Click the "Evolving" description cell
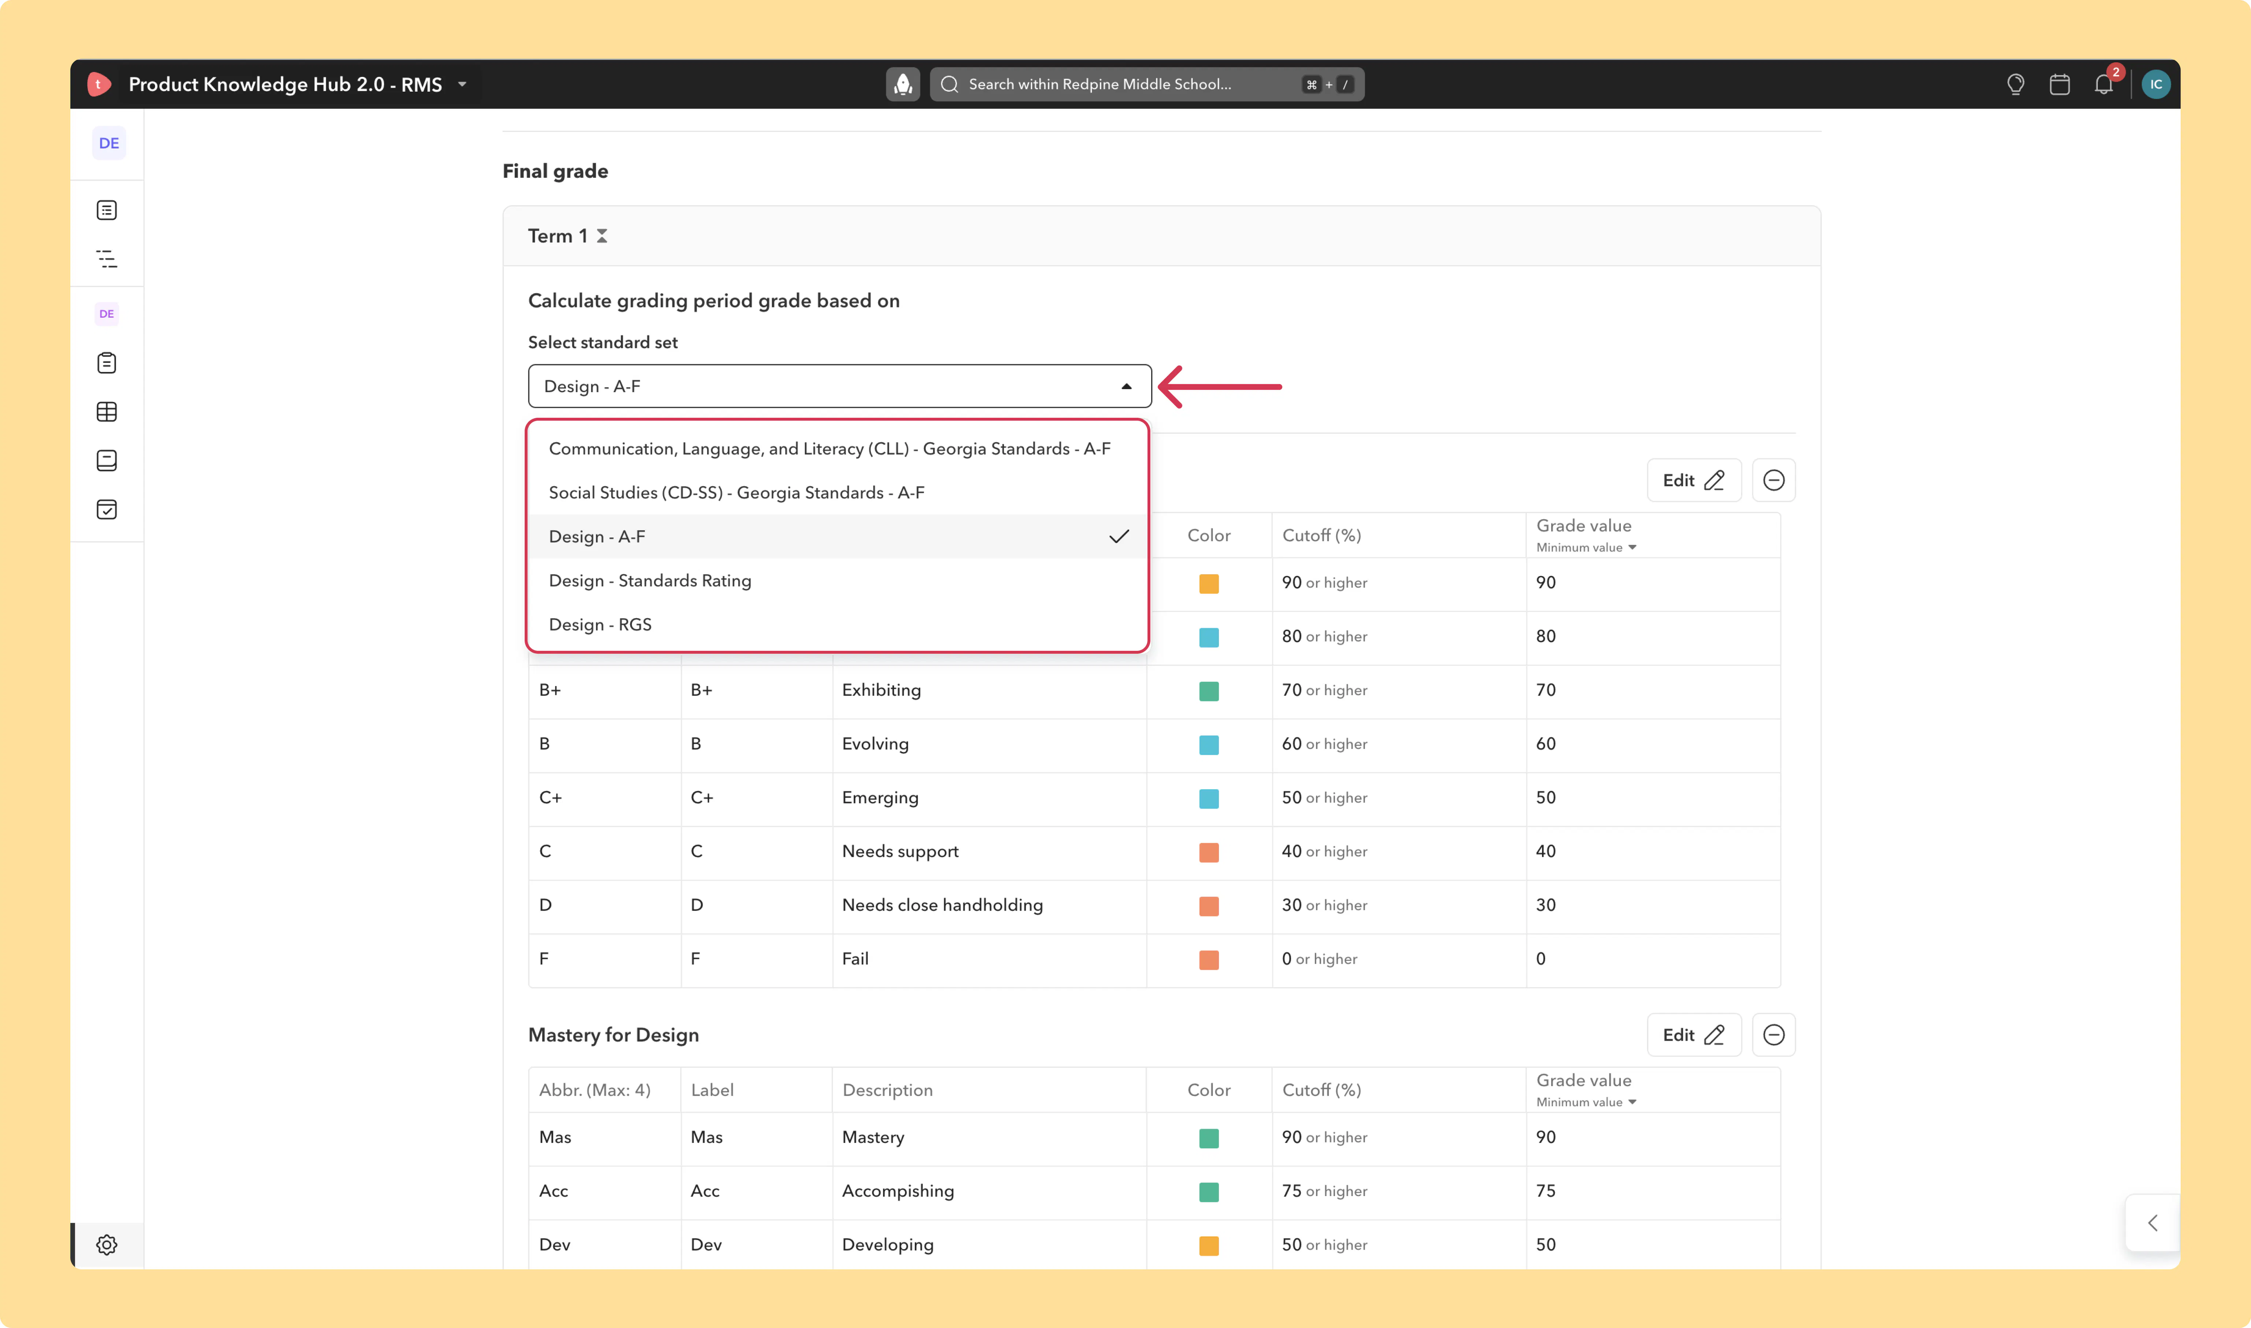The image size is (2251, 1328). tap(990, 745)
